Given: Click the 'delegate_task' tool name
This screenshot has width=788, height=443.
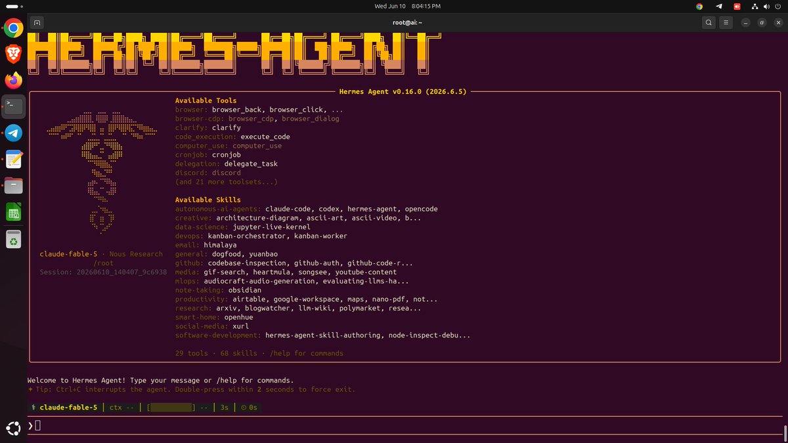Looking at the screenshot, I should click(251, 163).
